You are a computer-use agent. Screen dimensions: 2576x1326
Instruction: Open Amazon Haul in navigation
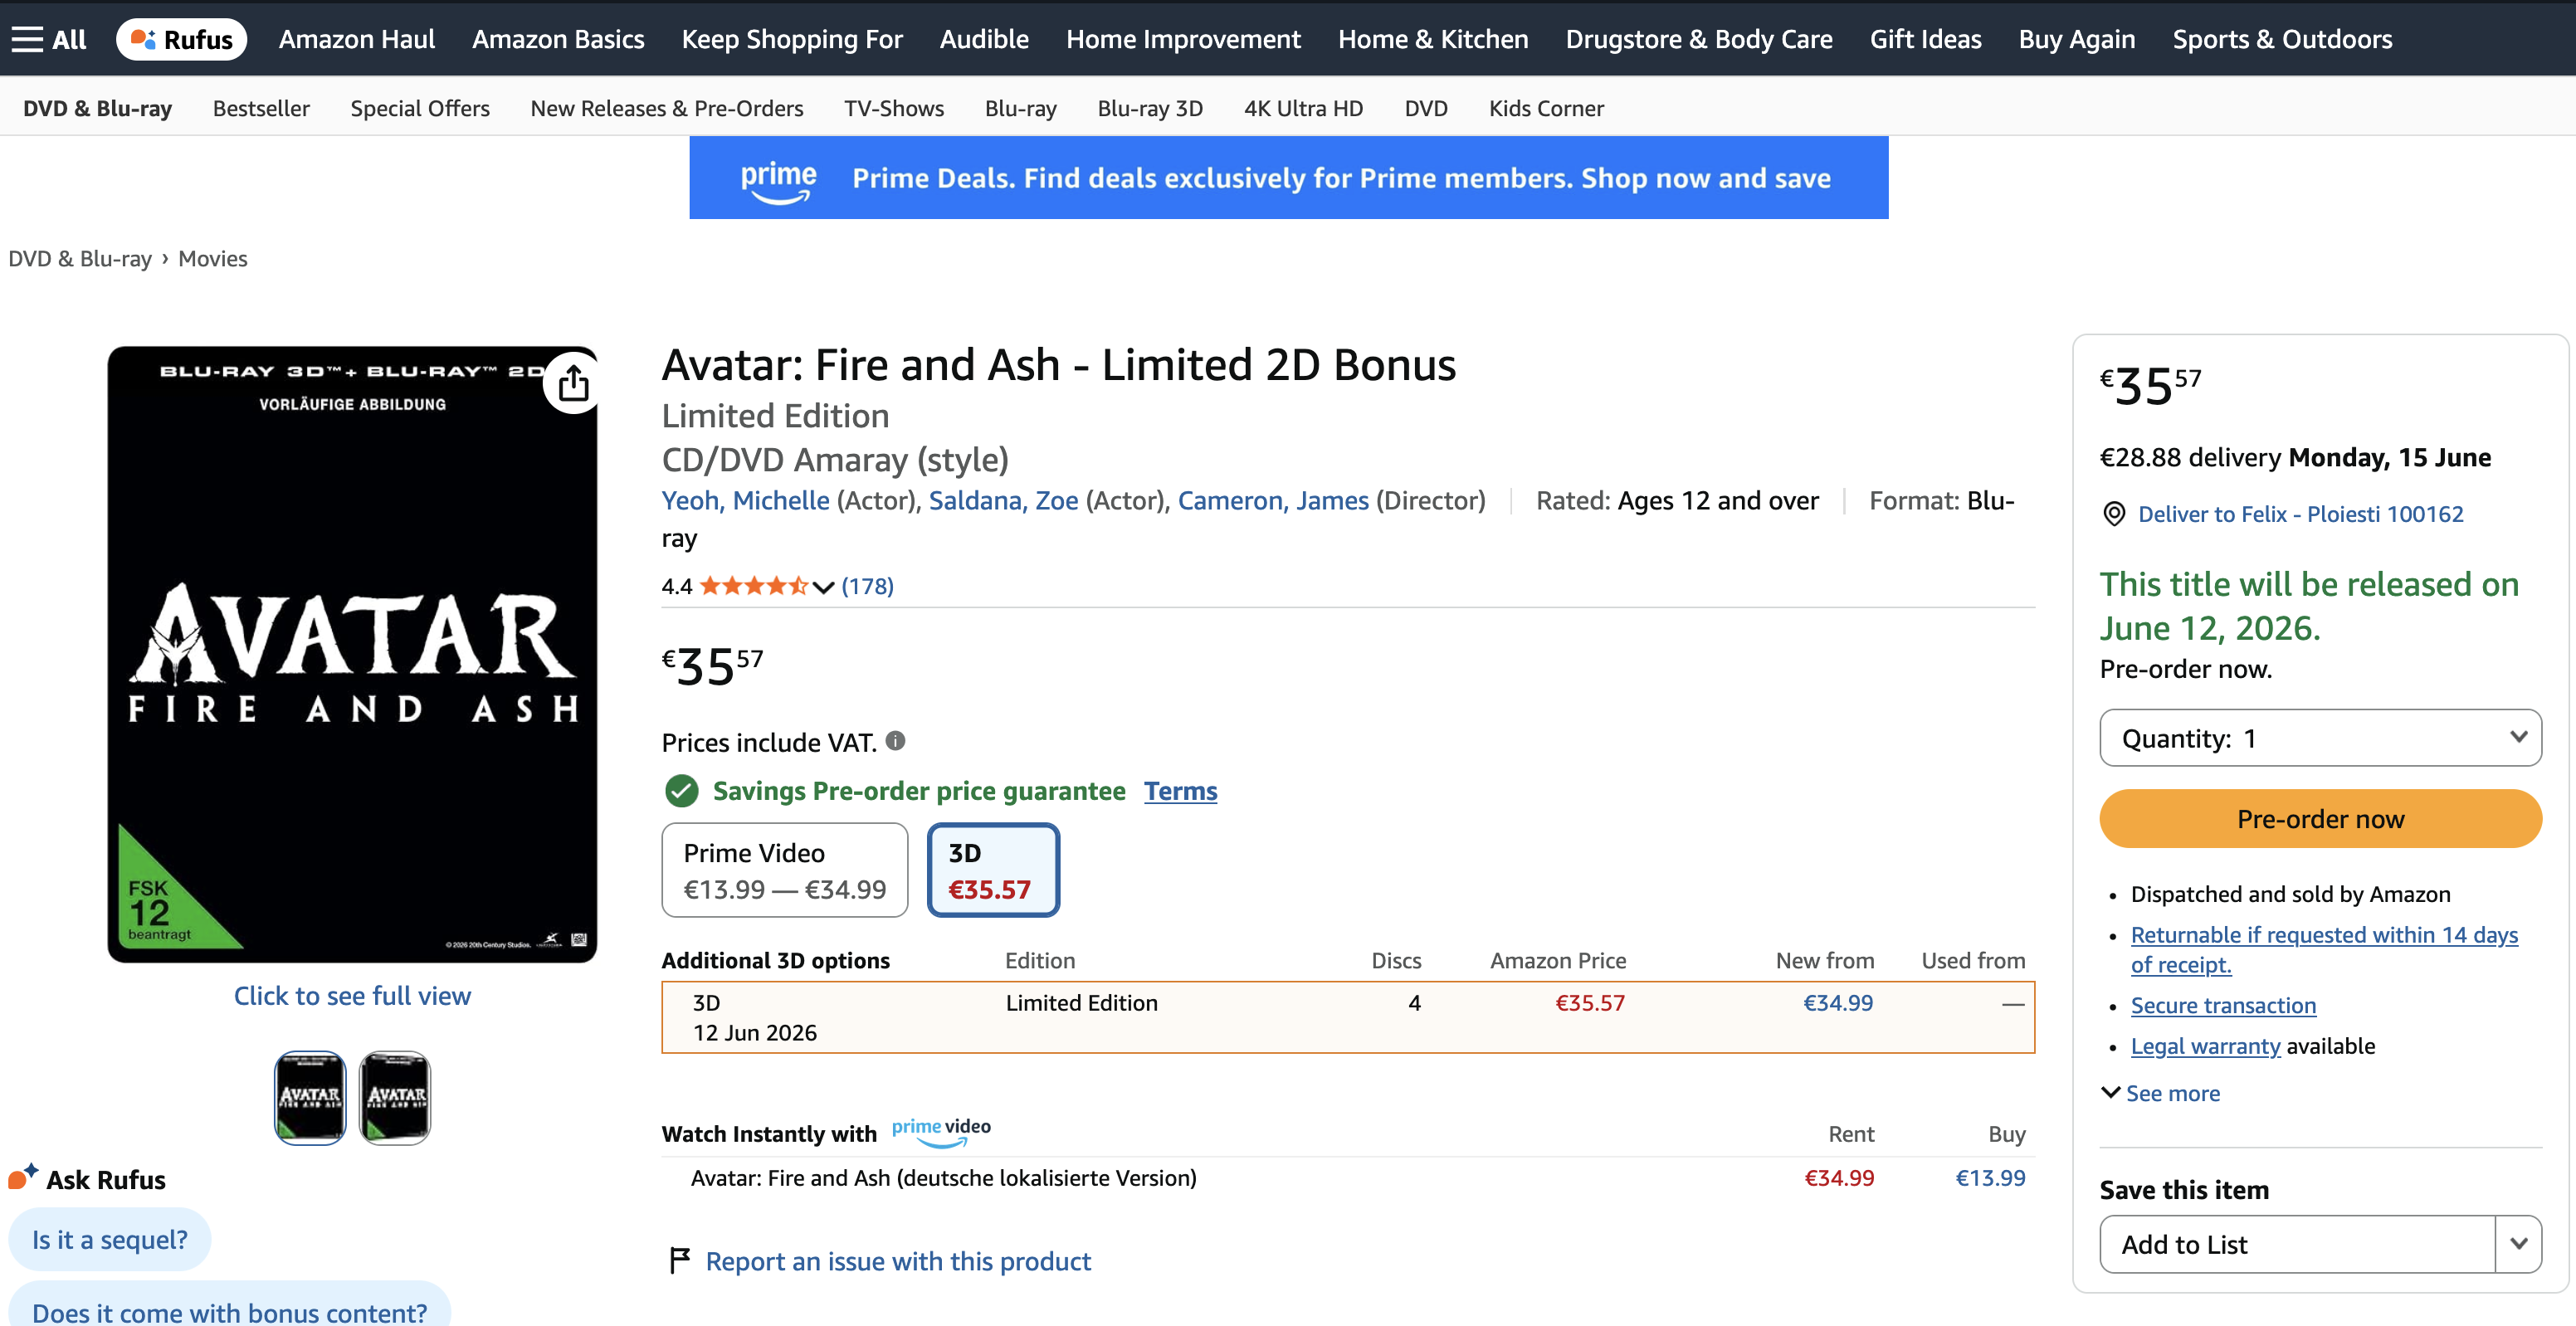356,39
